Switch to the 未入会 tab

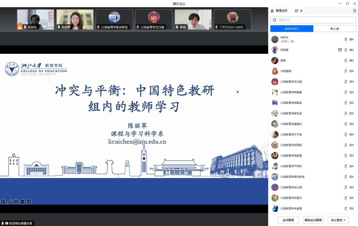(x=335, y=29)
